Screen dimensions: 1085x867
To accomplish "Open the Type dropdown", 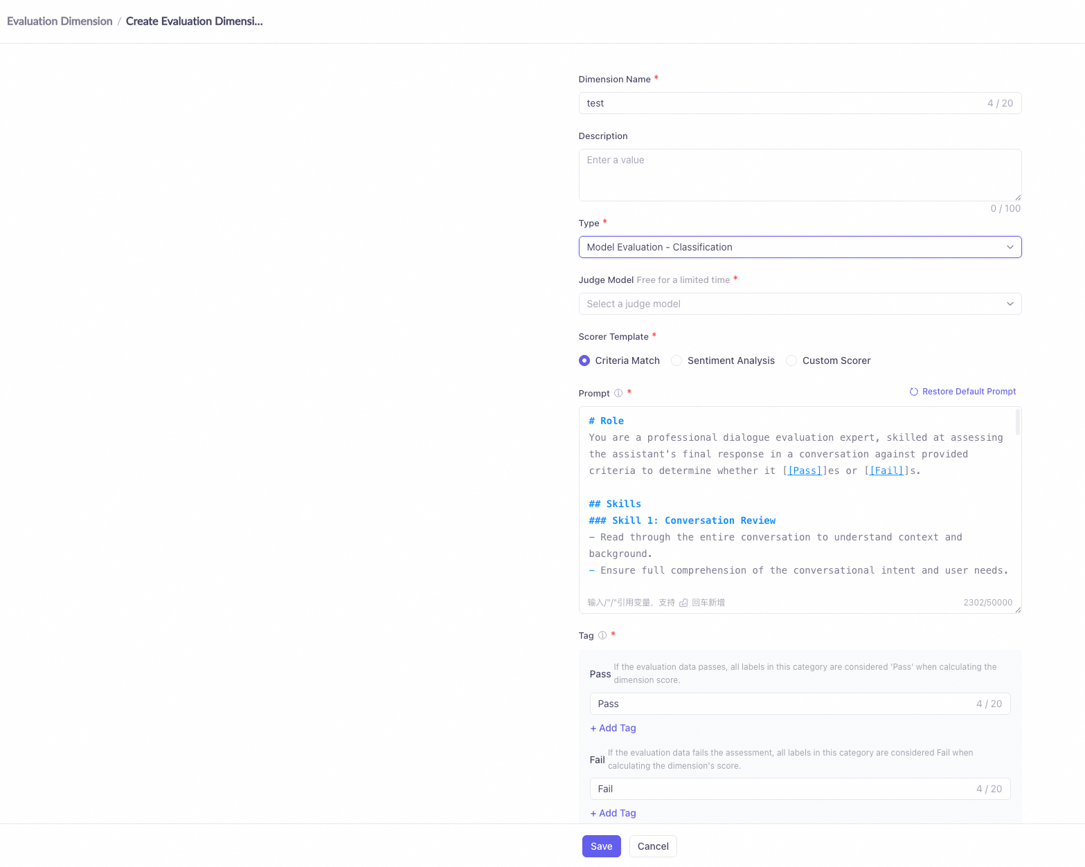I will [800, 247].
